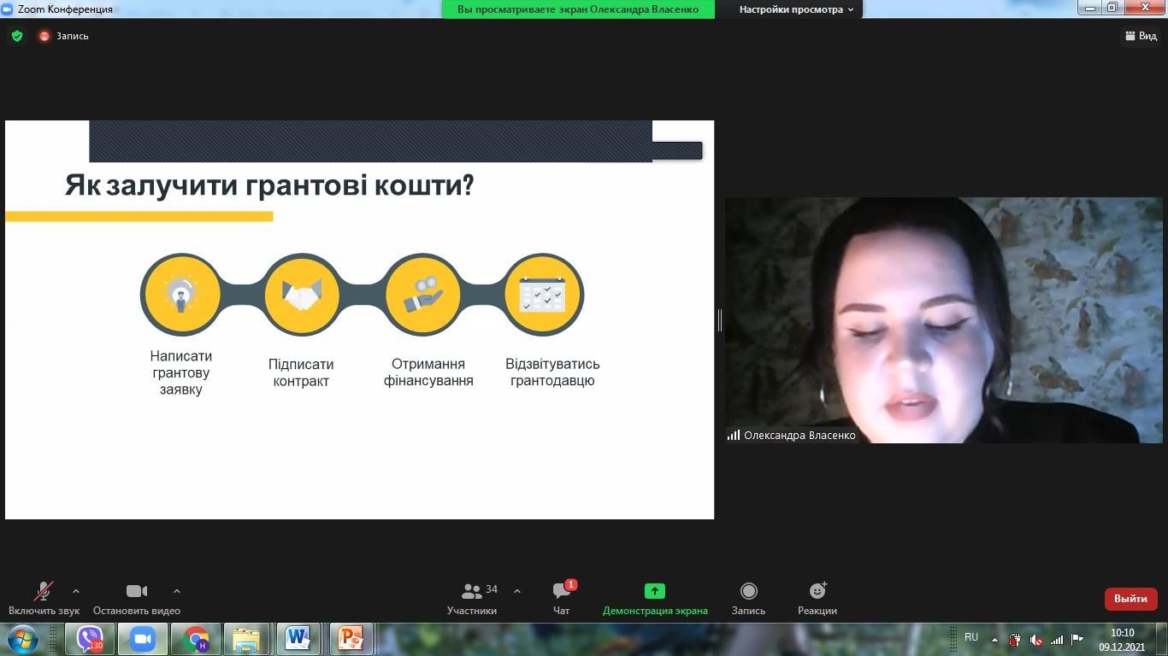Open PowerPoint from the taskbar
Image resolution: width=1168 pixels, height=656 pixels.
click(351, 639)
